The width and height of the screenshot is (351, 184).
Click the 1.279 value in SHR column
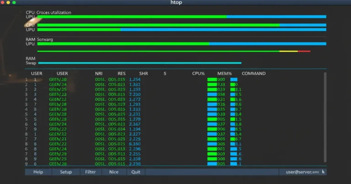pyautogui.click(x=135, y=119)
